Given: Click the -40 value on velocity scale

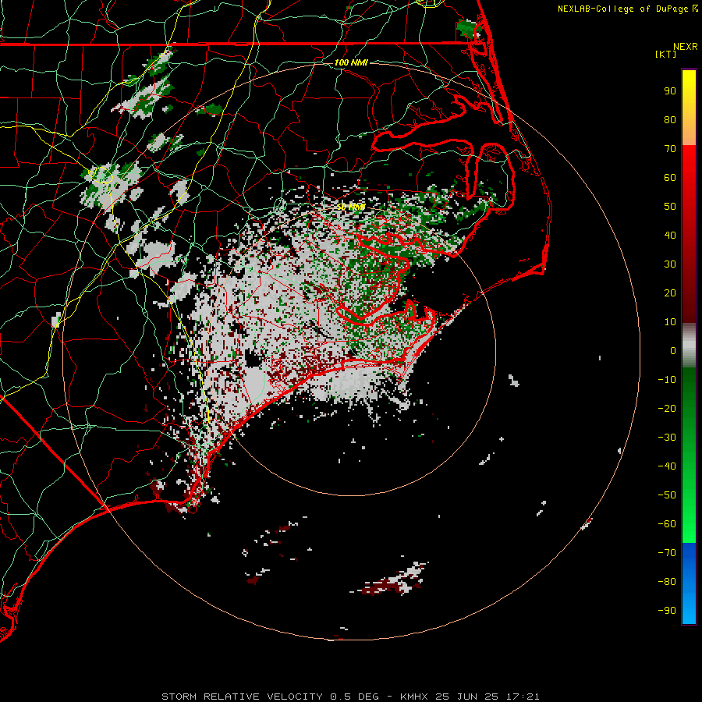Looking at the screenshot, I should pyautogui.click(x=667, y=466).
